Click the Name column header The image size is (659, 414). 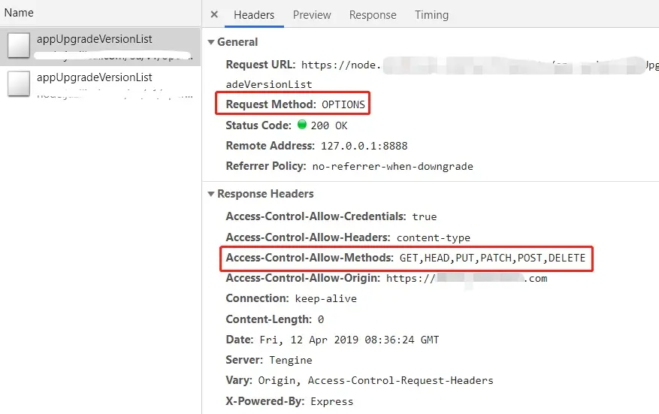[19, 13]
